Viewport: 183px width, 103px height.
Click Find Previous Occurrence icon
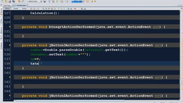46,9
